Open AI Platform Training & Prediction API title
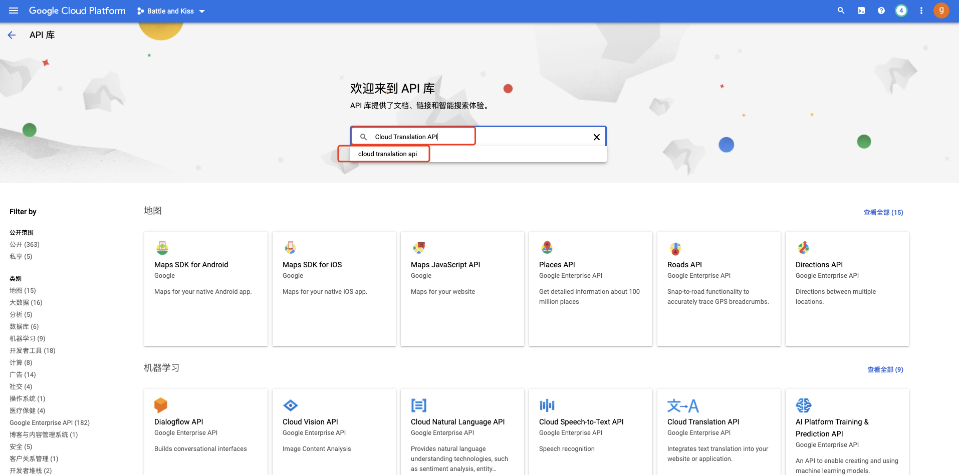 [x=832, y=428]
